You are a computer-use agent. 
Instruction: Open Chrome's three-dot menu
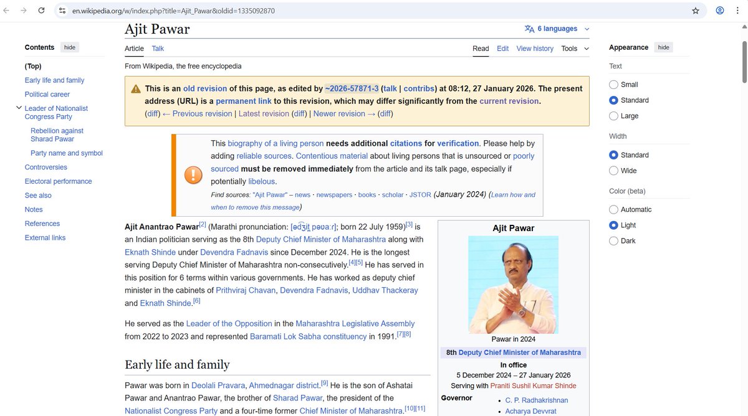[x=739, y=11]
